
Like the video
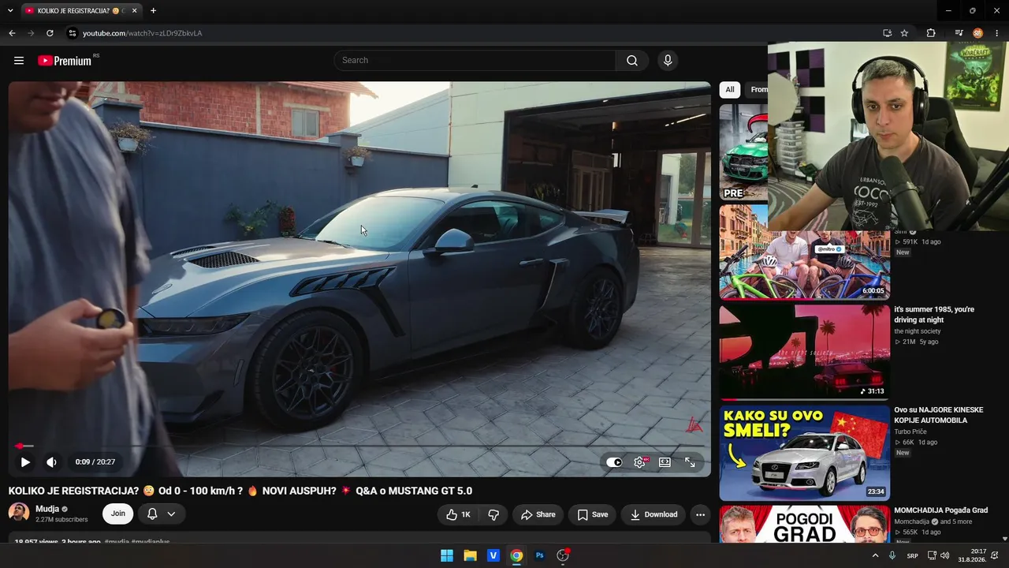tap(459, 514)
